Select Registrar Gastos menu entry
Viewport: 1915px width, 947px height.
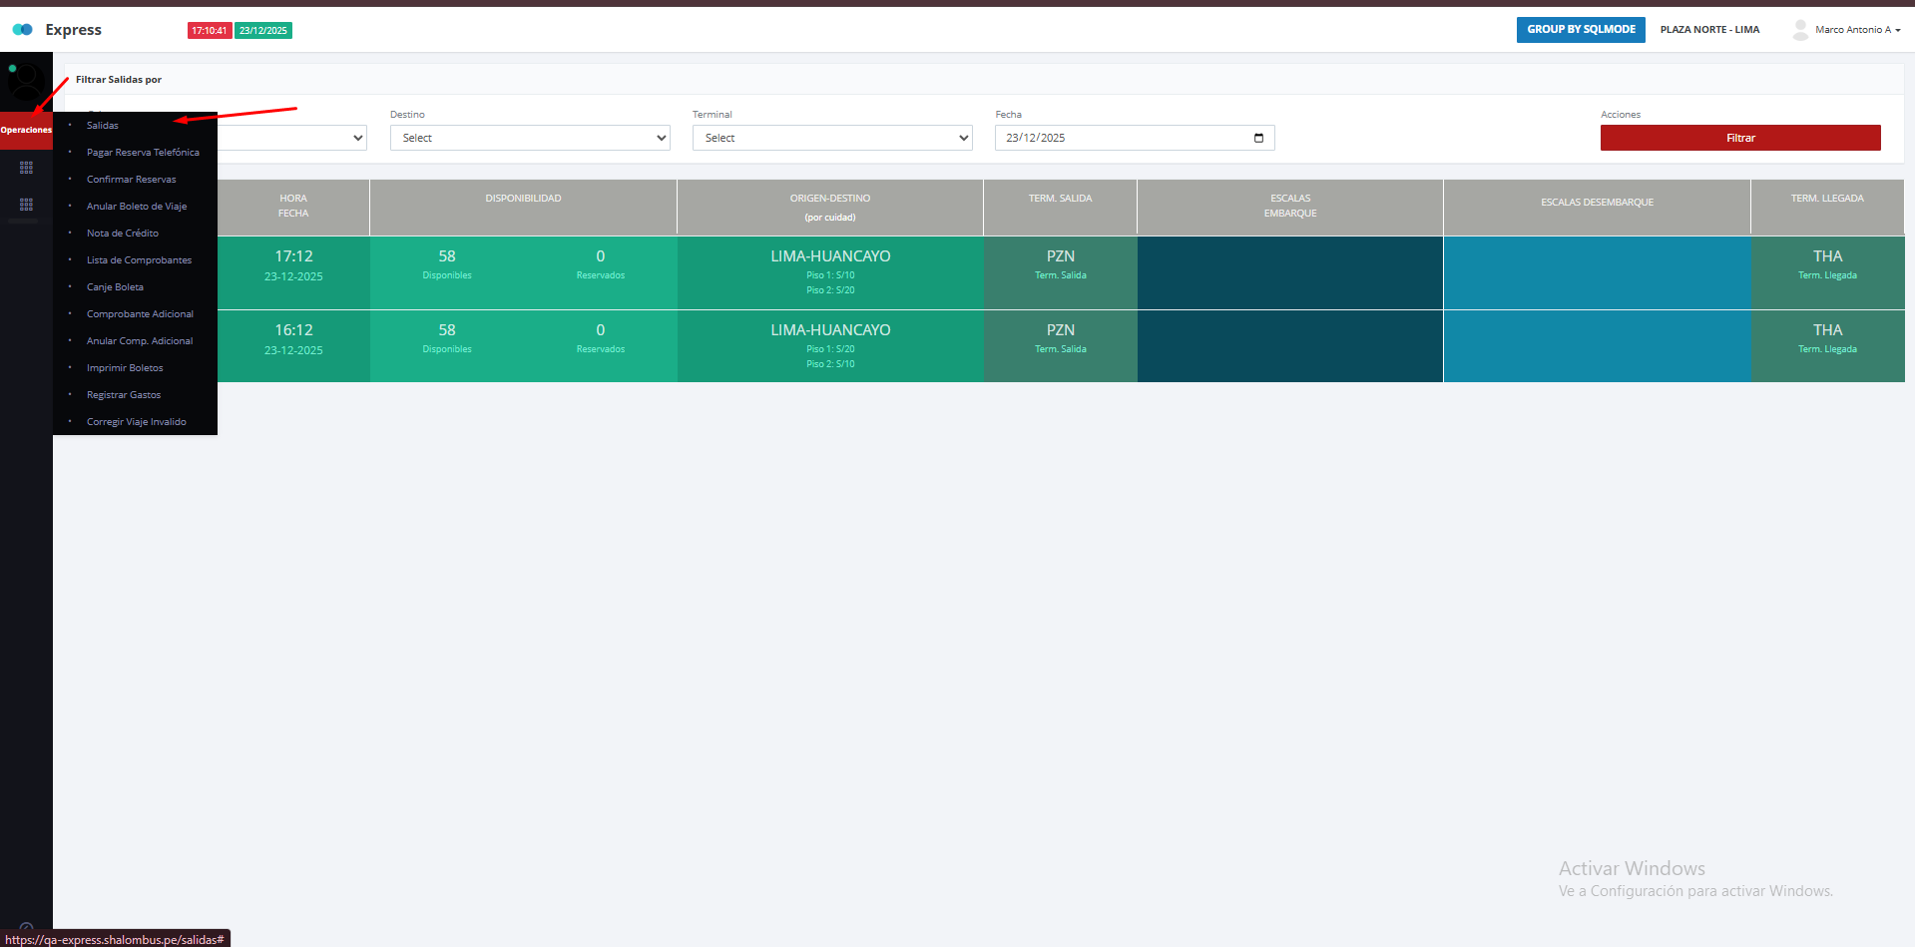coord(124,395)
